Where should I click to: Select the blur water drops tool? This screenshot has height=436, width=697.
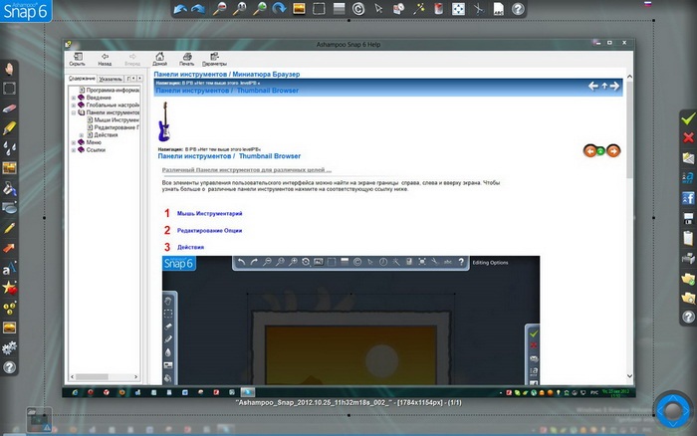9,147
